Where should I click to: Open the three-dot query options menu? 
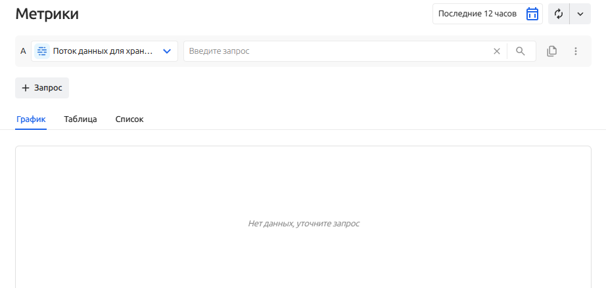point(576,51)
